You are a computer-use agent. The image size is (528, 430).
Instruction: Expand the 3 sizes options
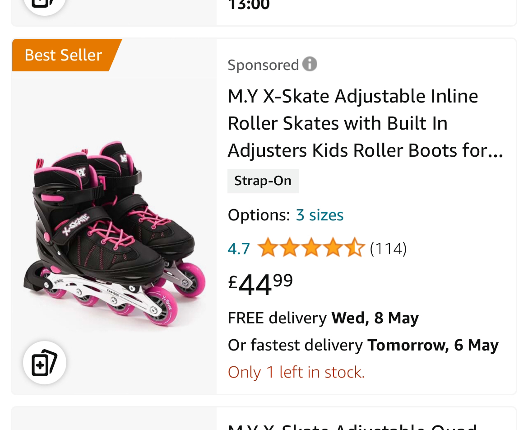click(x=320, y=215)
